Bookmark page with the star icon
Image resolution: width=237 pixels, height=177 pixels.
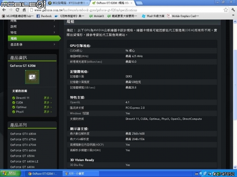tap(226, 10)
